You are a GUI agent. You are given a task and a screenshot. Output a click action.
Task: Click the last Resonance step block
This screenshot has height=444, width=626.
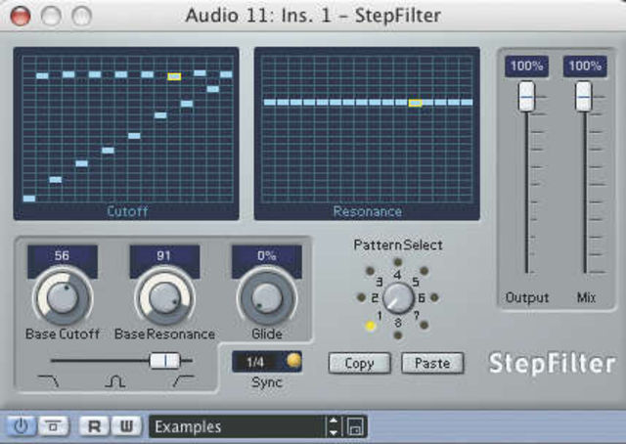pos(467,103)
